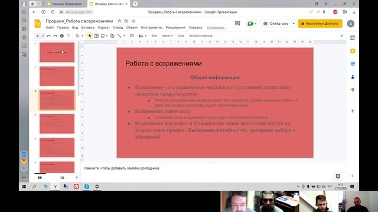Open the Справка menu
Screen dimensions: 378x212
195,28
